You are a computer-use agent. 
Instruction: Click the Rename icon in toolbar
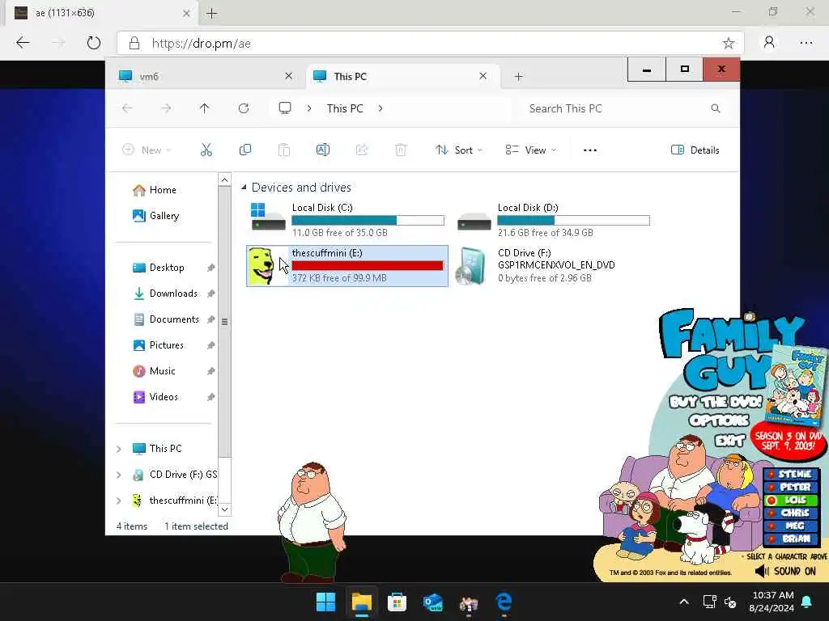[322, 150]
